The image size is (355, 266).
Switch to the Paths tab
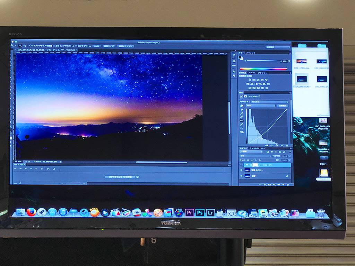point(263,148)
